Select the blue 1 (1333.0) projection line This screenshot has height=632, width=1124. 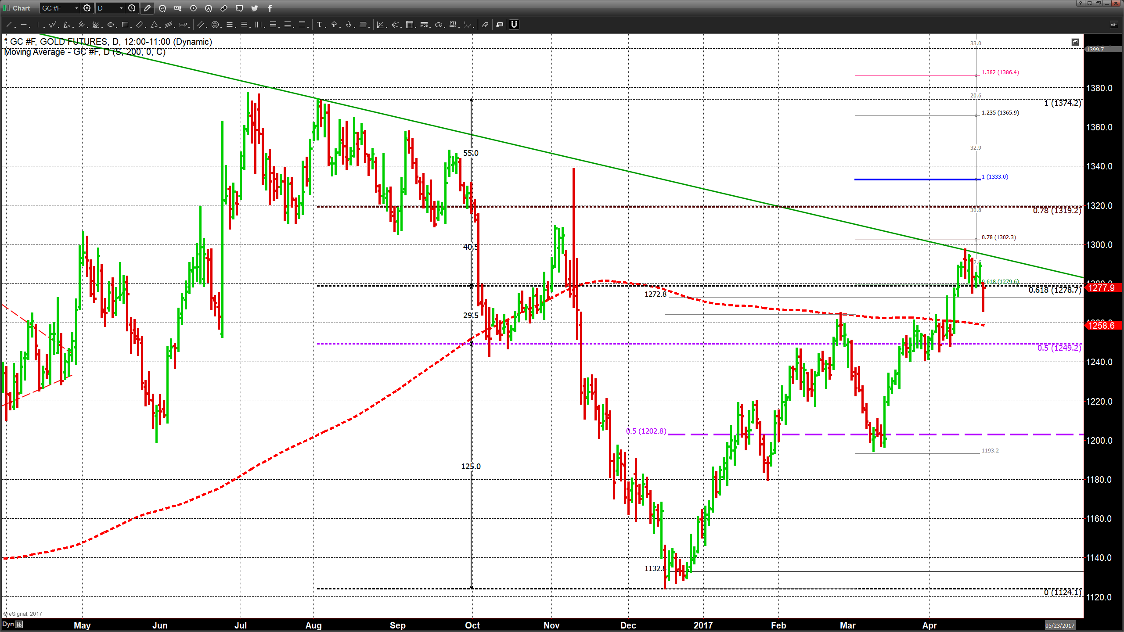(x=917, y=179)
